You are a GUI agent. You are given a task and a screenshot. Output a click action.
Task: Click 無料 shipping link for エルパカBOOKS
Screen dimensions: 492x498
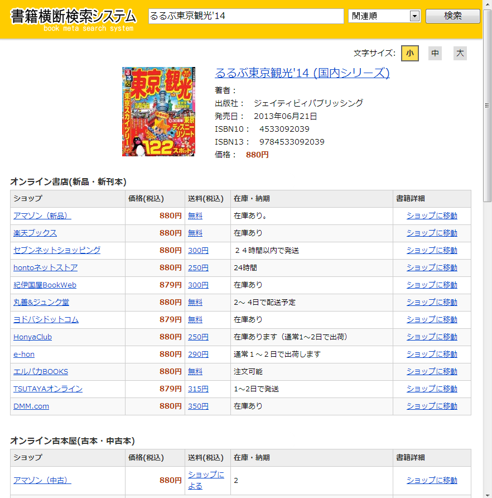[195, 371]
